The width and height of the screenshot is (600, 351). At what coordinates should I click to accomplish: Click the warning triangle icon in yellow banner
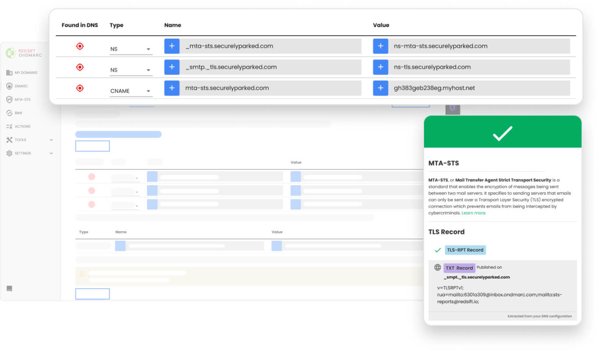pos(82,274)
